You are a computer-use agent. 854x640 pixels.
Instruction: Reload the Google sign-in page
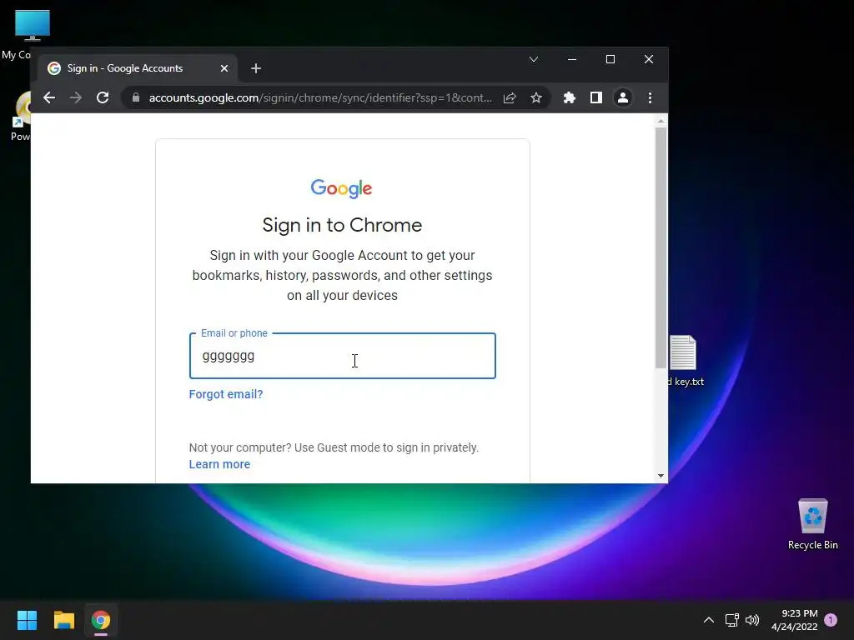tap(103, 97)
